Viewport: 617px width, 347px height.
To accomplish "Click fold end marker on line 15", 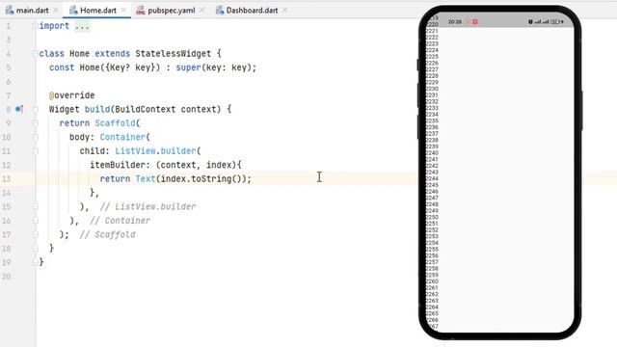I will point(36,206).
